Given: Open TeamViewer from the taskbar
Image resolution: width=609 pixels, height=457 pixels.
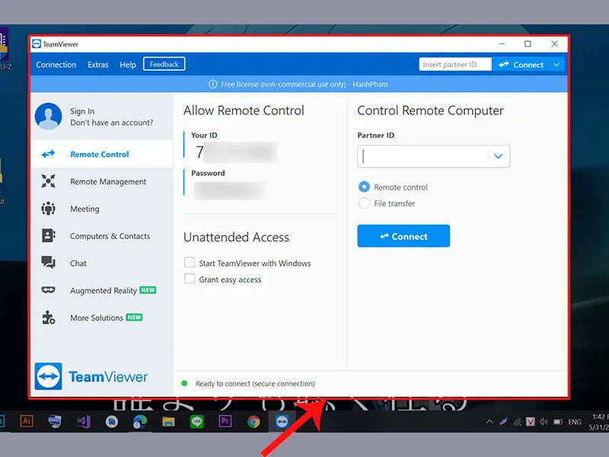Looking at the screenshot, I should click(x=282, y=420).
